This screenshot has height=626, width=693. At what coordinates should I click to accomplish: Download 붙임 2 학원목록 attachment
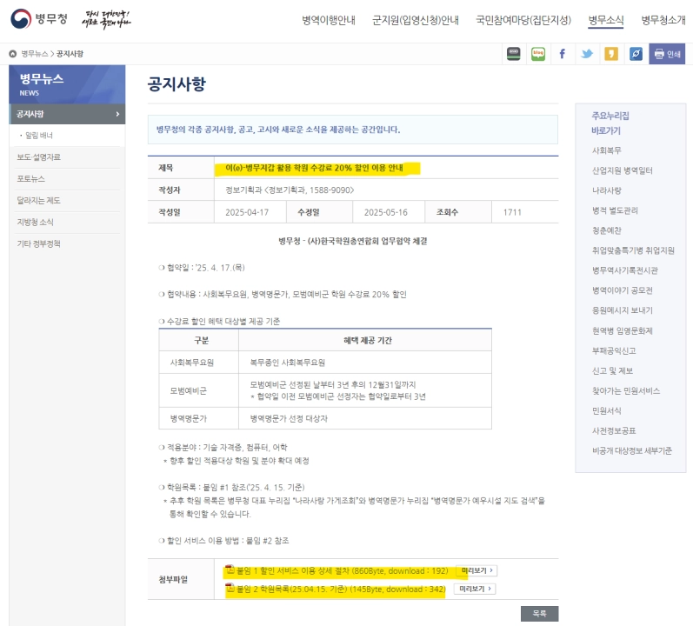(x=341, y=589)
